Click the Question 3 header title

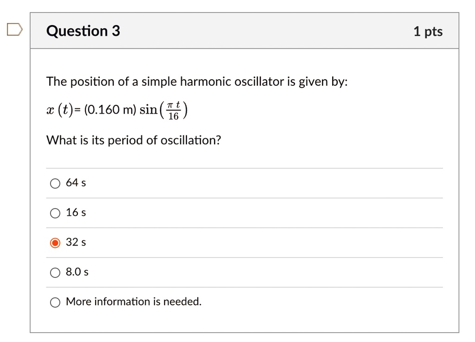[x=83, y=31]
